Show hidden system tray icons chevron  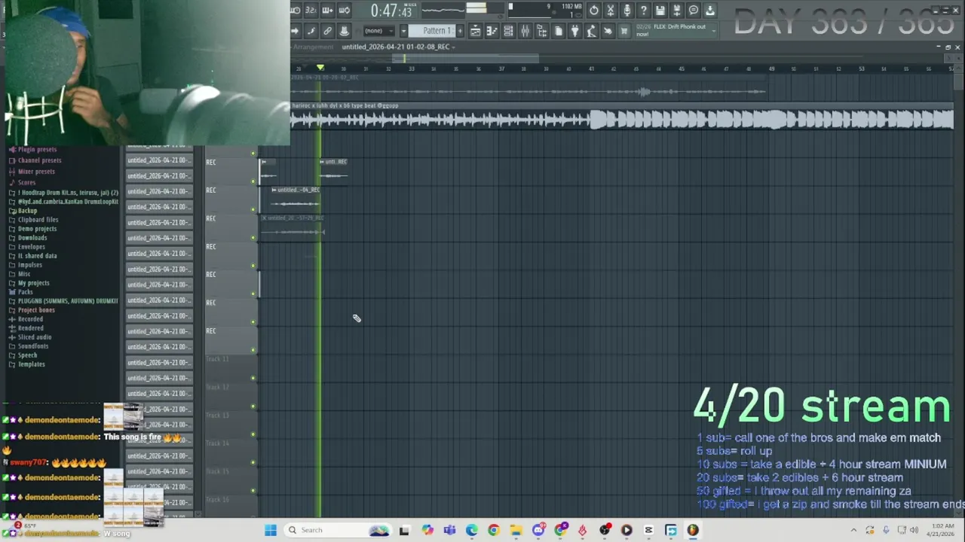(853, 530)
